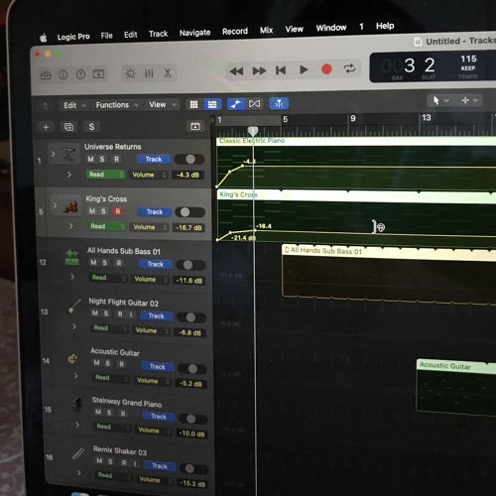Adjust King's Cross track volume slider
Screen dimensions: 496x496
[190, 212]
